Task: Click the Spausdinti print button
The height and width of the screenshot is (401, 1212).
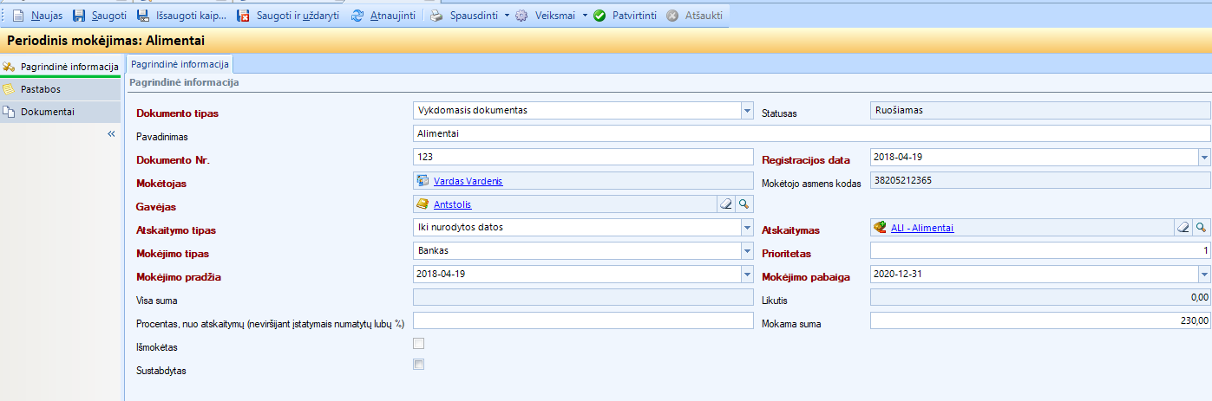Action: 464,16
